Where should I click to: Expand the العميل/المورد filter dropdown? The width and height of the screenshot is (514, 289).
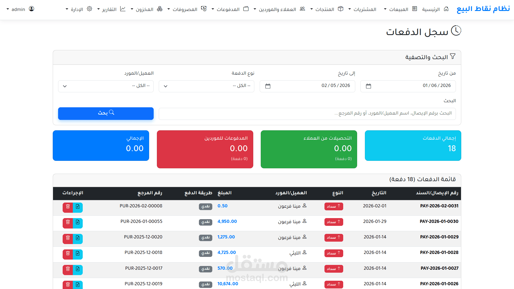pyautogui.click(x=106, y=86)
